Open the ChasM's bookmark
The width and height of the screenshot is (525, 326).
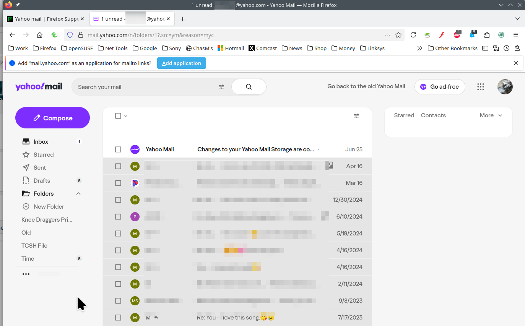(199, 48)
